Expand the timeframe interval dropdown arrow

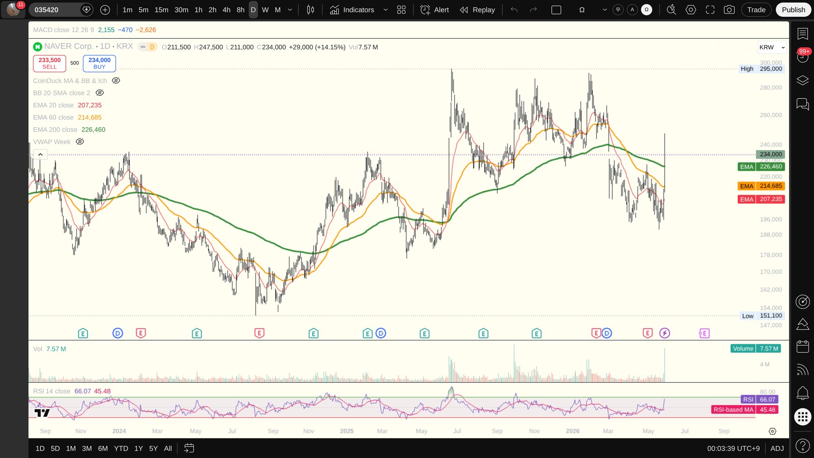(290, 10)
